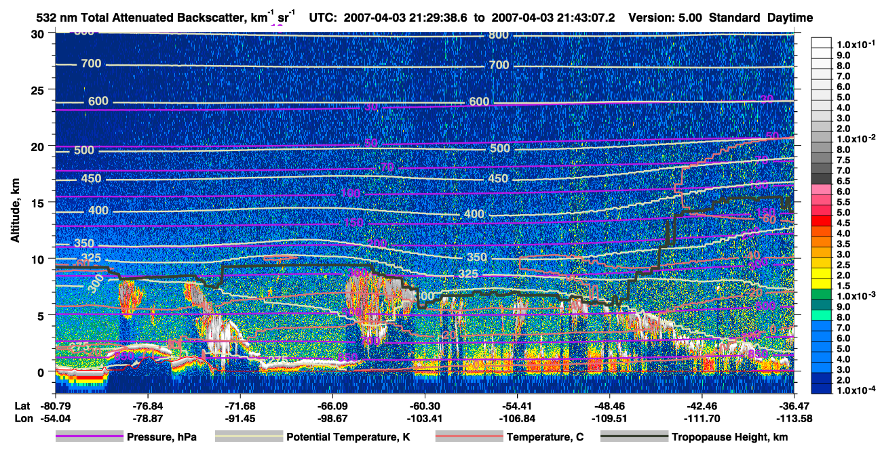Click the longitude value '-54.04'
Screen dimensions: 882x452
[55, 418]
